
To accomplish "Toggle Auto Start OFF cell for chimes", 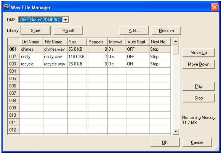I will coord(138,49).
